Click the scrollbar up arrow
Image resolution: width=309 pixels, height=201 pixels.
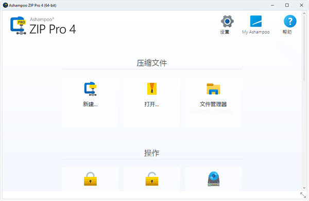tap(304, 13)
